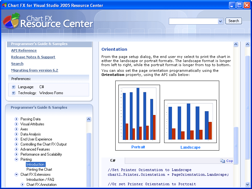Expand the Data Analysis node icon

pyautogui.click(x=16, y=134)
